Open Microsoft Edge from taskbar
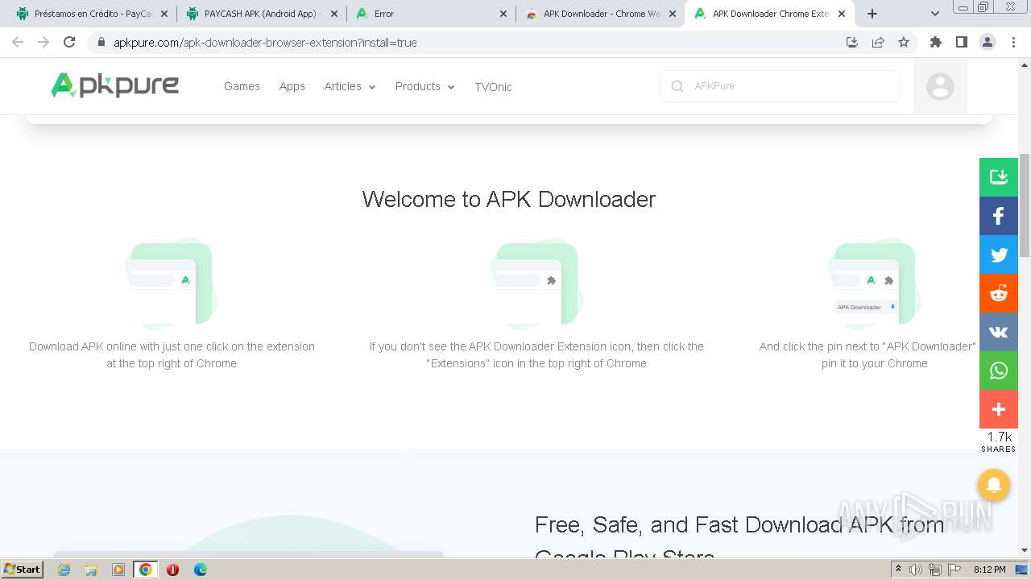Viewport: 1031px width, 580px height. [200, 570]
